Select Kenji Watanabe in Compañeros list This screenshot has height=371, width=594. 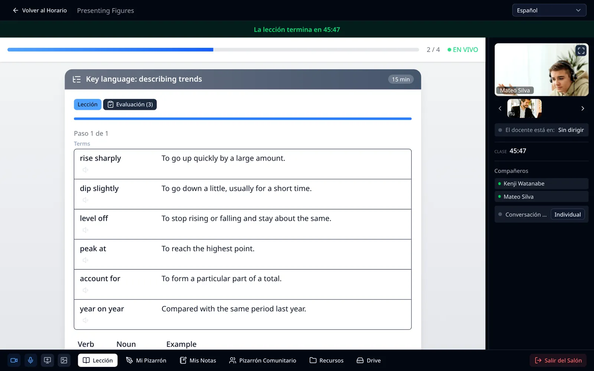(x=541, y=184)
